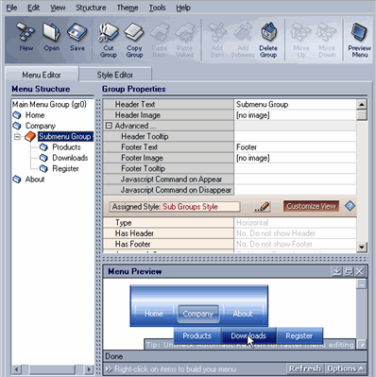This screenshot has height=377, width=376.
Task: Click the Header Image value field
Action: point(295,115)
